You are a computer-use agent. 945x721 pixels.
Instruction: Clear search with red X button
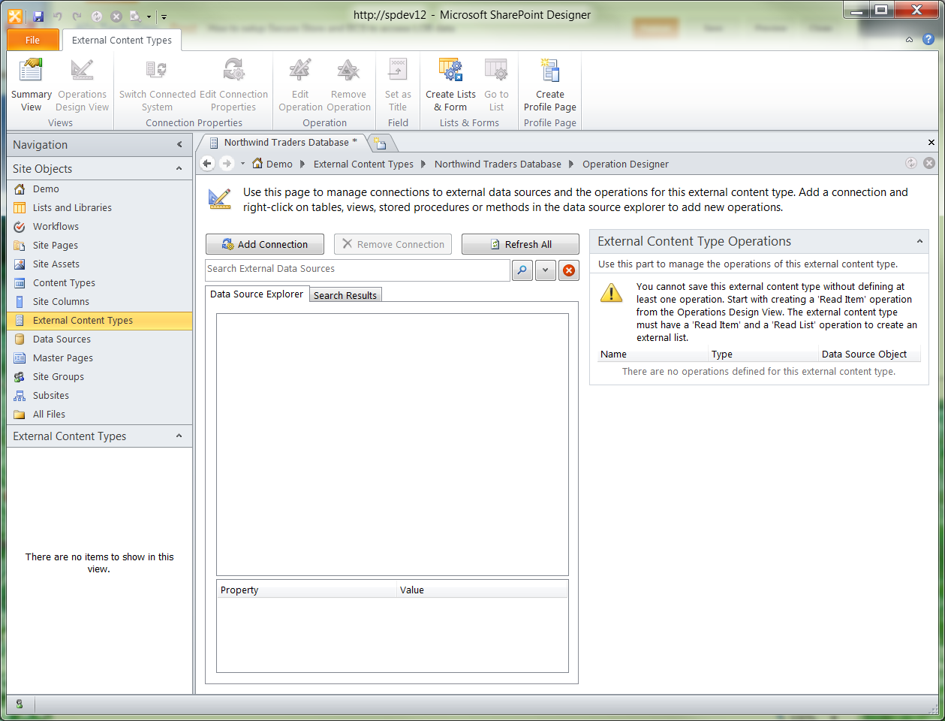pyautogui.click(x=570, y=270)
